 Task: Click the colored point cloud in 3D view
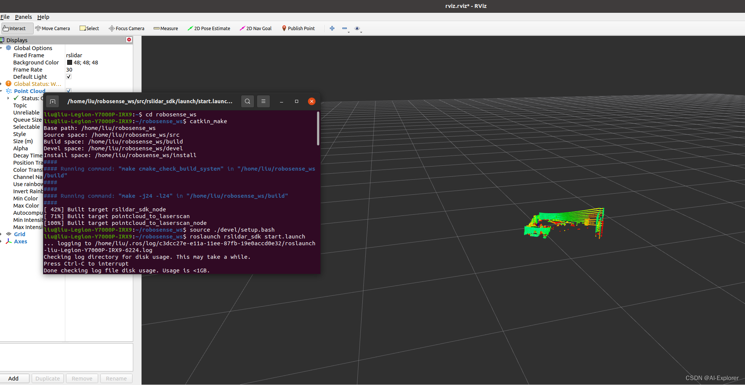point(564,222)
